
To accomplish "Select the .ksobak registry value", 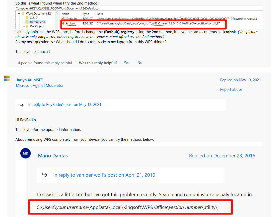I will (x=71, y=23).
